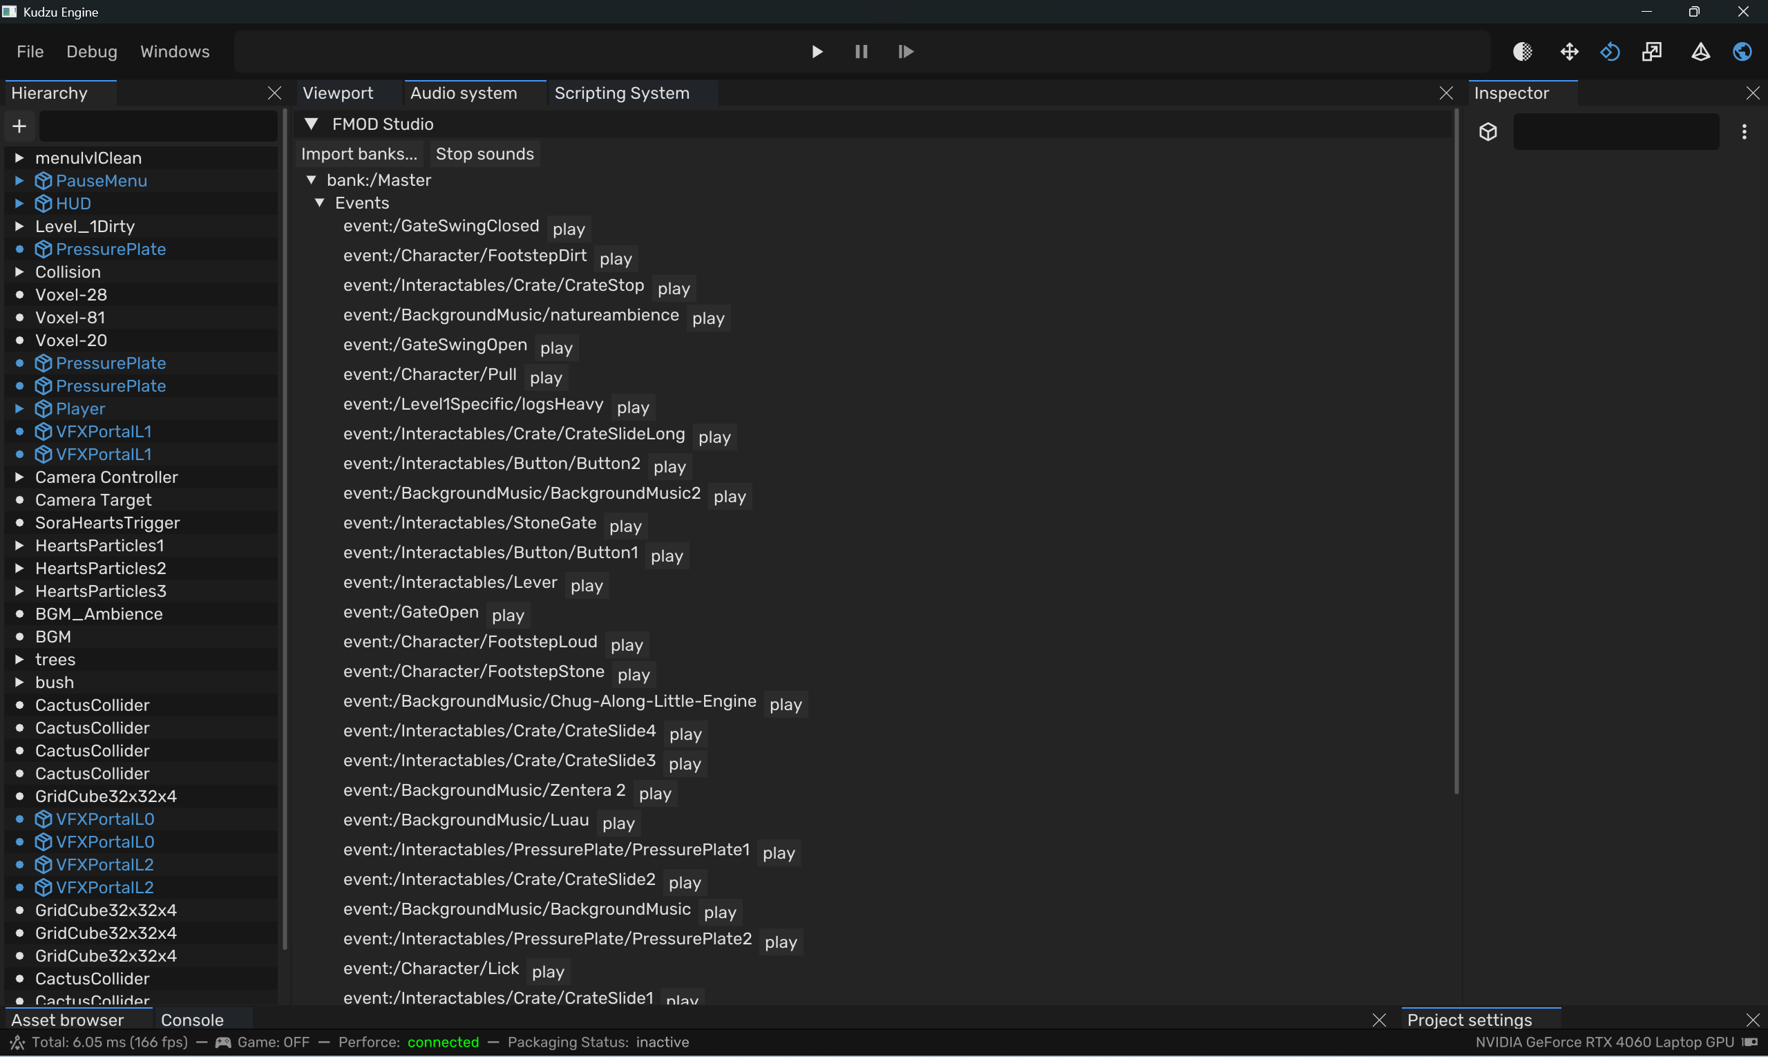Screen dimensions: 1768x1057
Task: Play the BackgroundMusic/Luau event
Action: tap(618, 823)
